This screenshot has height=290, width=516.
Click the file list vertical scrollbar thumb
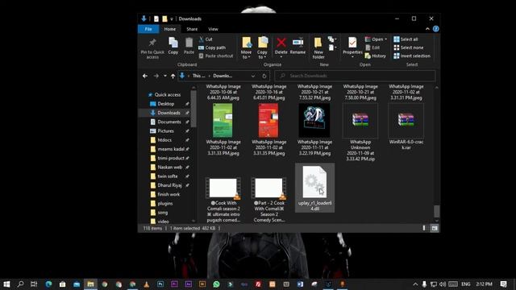[437, 211]
